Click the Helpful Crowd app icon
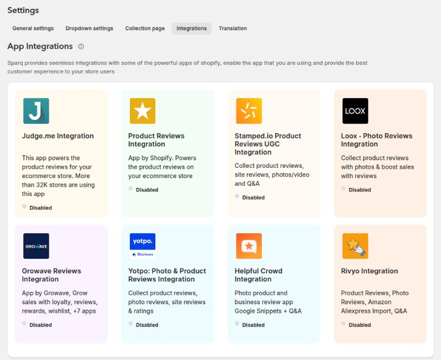Viewport: 441px width, 360px height. [x=249, y=246]
